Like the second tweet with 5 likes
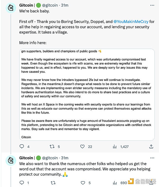This screenshot has height=187, width=159. tap(83, 183)
